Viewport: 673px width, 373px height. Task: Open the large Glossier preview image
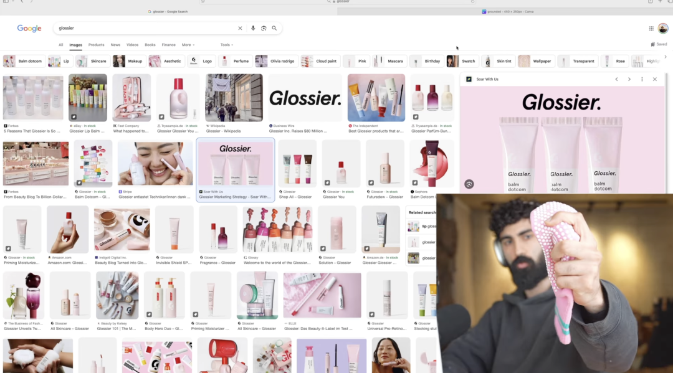click(562, 139)
